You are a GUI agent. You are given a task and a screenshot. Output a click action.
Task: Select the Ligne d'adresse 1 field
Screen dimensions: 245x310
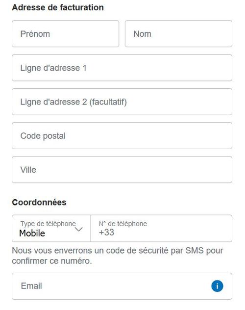pyautogui.click(x=122, y=68)
